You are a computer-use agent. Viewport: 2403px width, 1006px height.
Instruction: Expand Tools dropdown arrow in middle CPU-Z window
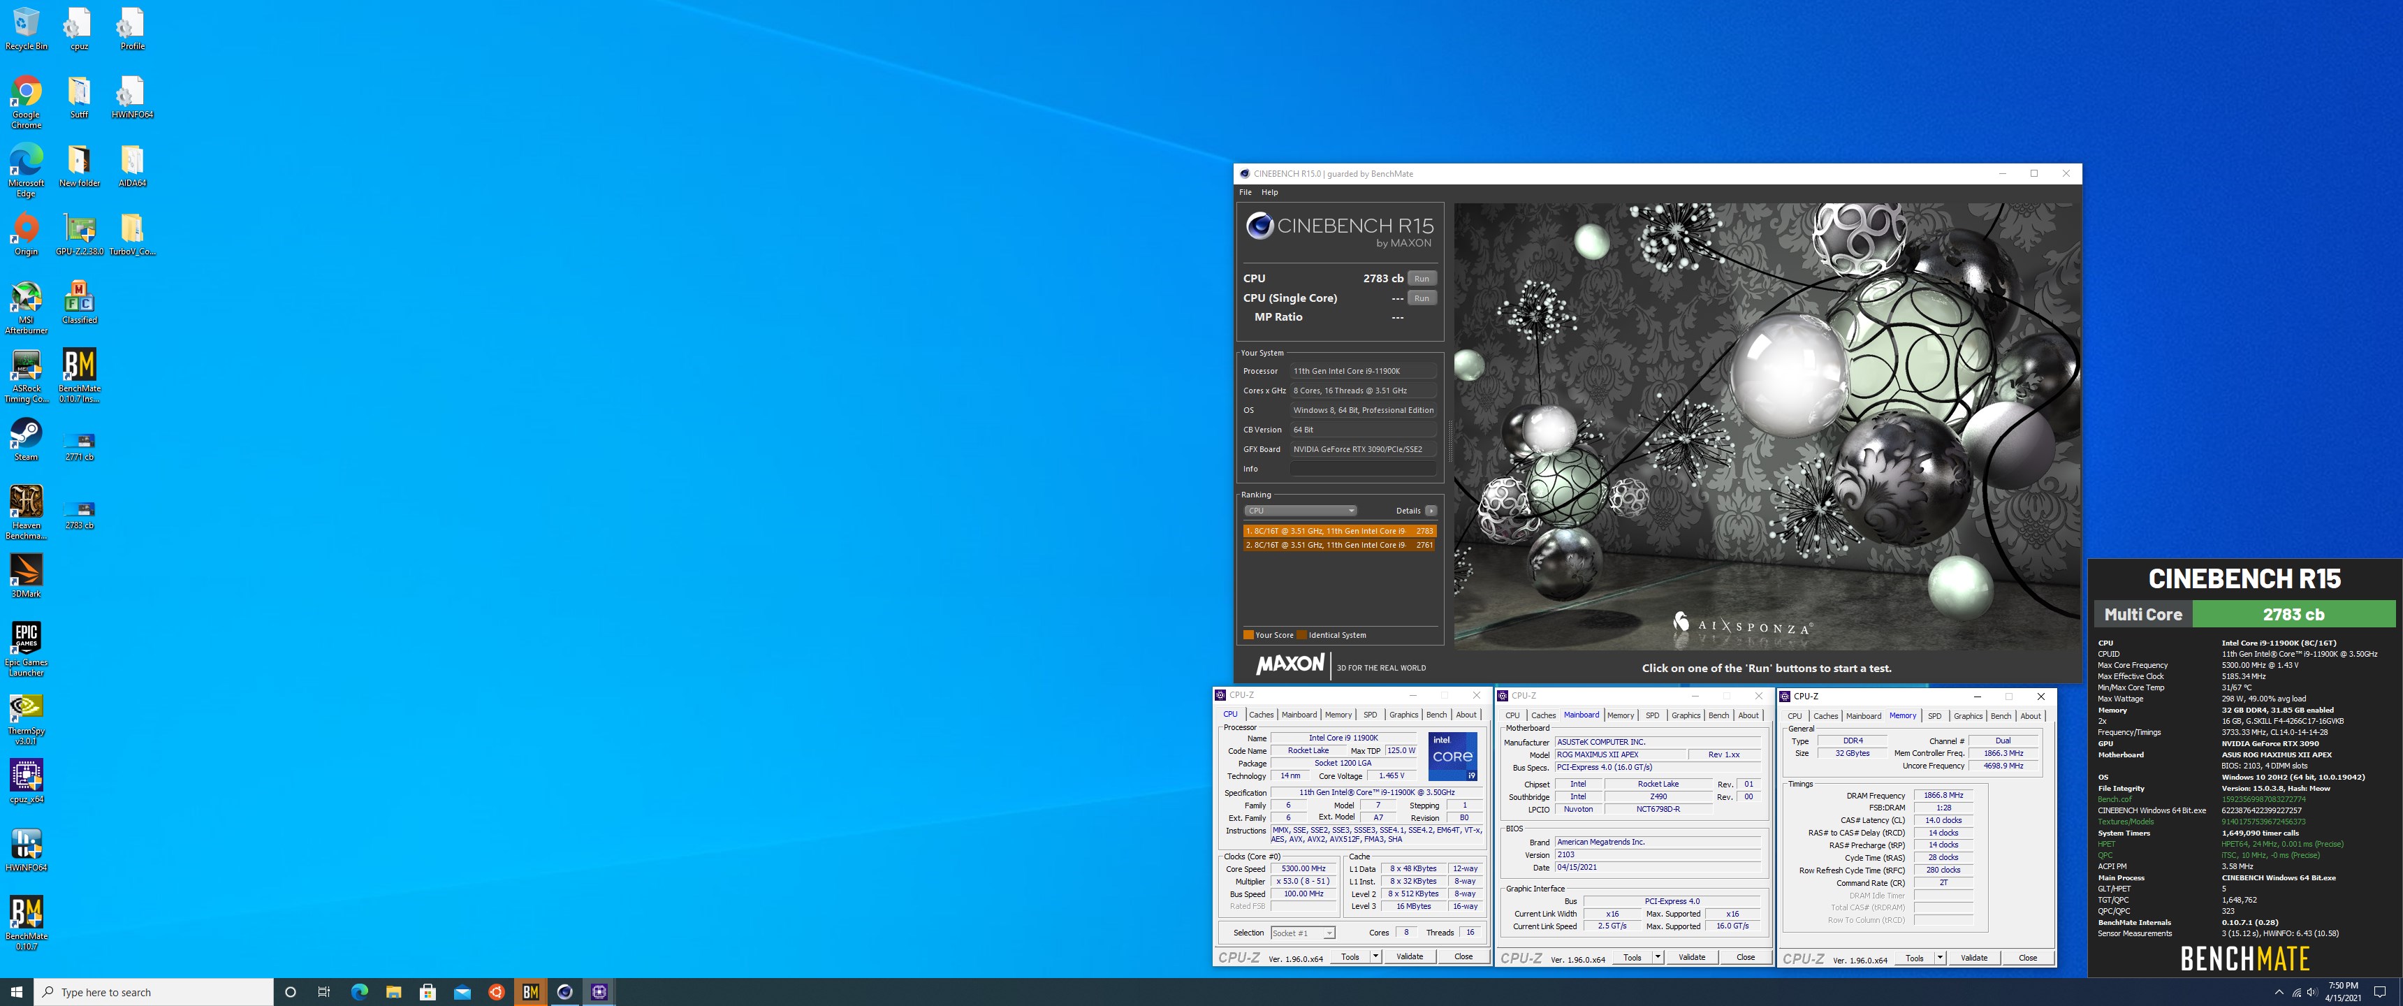point(1658,958)
